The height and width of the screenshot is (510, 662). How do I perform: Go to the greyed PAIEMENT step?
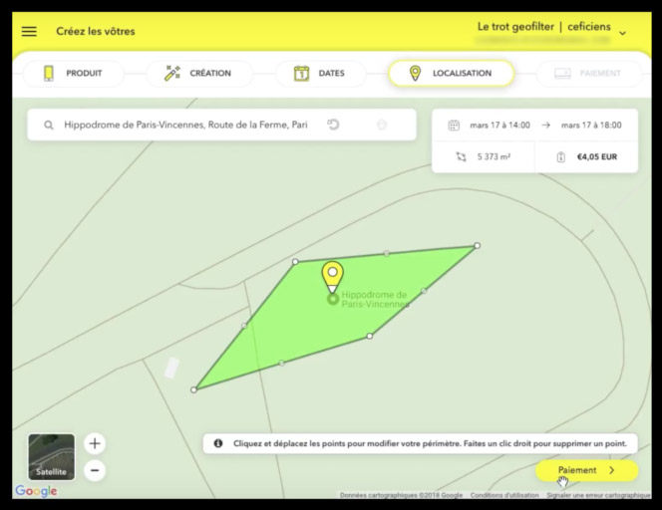[x=589, y=74]
